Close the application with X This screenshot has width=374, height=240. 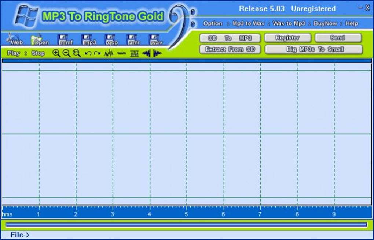click(x=367, y=8)
